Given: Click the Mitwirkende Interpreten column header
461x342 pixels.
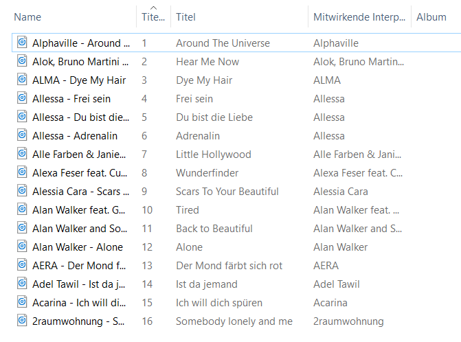Looking at the screenshot, I should tap(357, 17).
